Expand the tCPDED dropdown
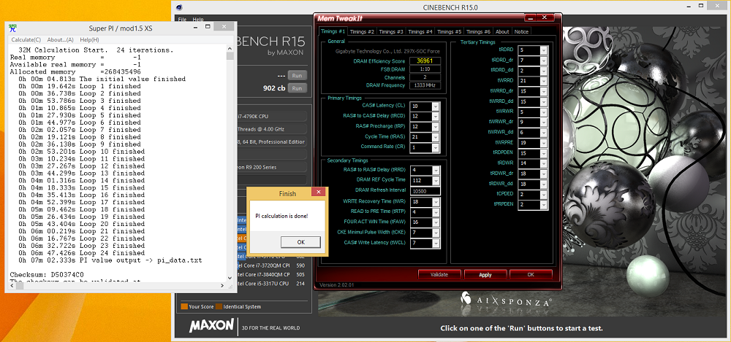The image size is (731, 342). tap(544, 194)
